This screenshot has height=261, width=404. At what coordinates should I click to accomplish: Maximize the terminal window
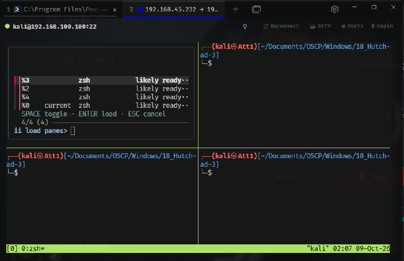(x=374, y=7)
